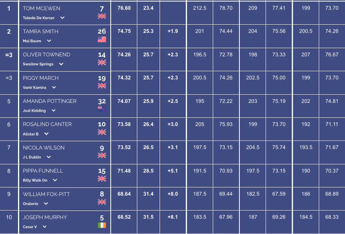
Task: Select horse name Billy Walk On
Action: click(35, 180)
